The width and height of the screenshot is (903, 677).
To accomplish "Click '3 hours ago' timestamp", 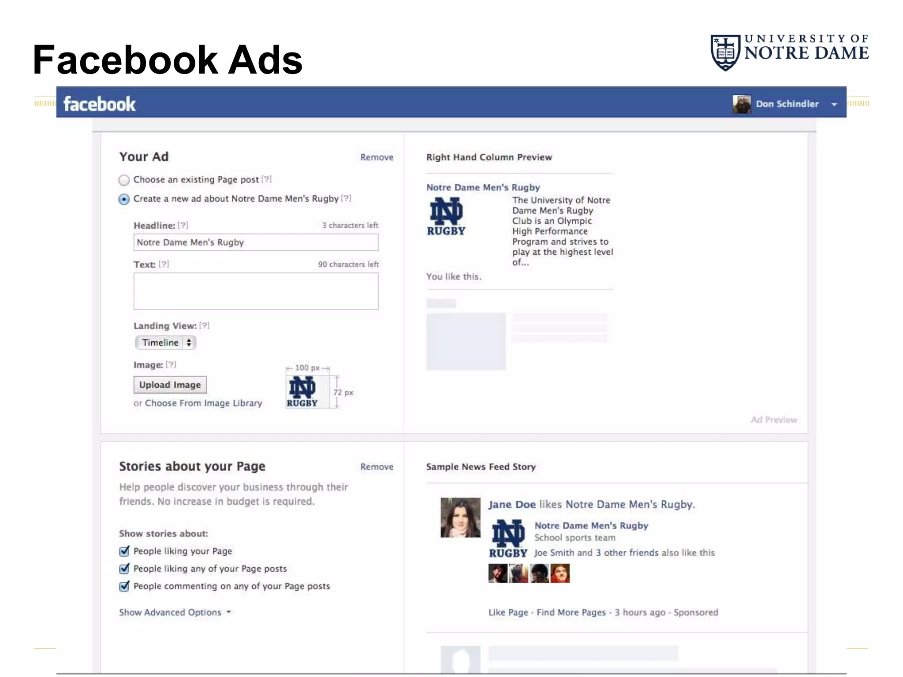I will point(640,613).
